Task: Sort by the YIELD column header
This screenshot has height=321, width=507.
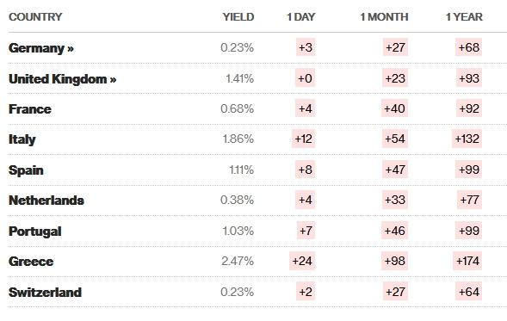Action: click(238, 17)
